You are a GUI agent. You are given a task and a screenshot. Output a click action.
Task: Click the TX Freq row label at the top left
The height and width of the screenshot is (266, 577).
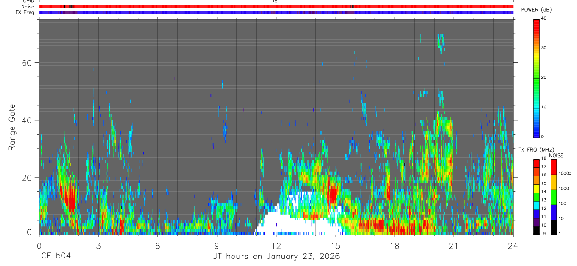pos(25,12)
